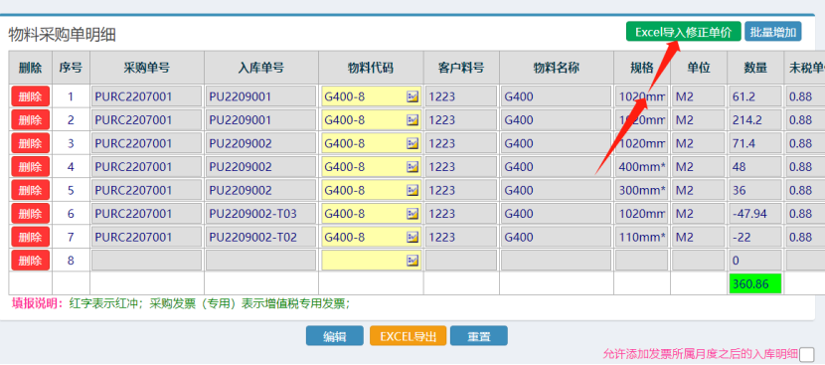This screenshot has width=825, height=365.
Task: Click the 编辑 button
Action: pyautogui.click(x=335, y=336)
